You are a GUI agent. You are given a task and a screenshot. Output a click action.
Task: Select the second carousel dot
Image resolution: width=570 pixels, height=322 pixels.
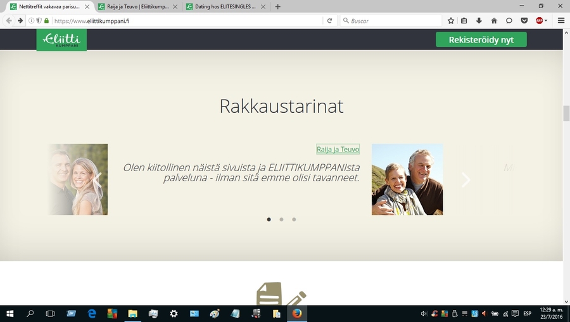tap(281, 219)
